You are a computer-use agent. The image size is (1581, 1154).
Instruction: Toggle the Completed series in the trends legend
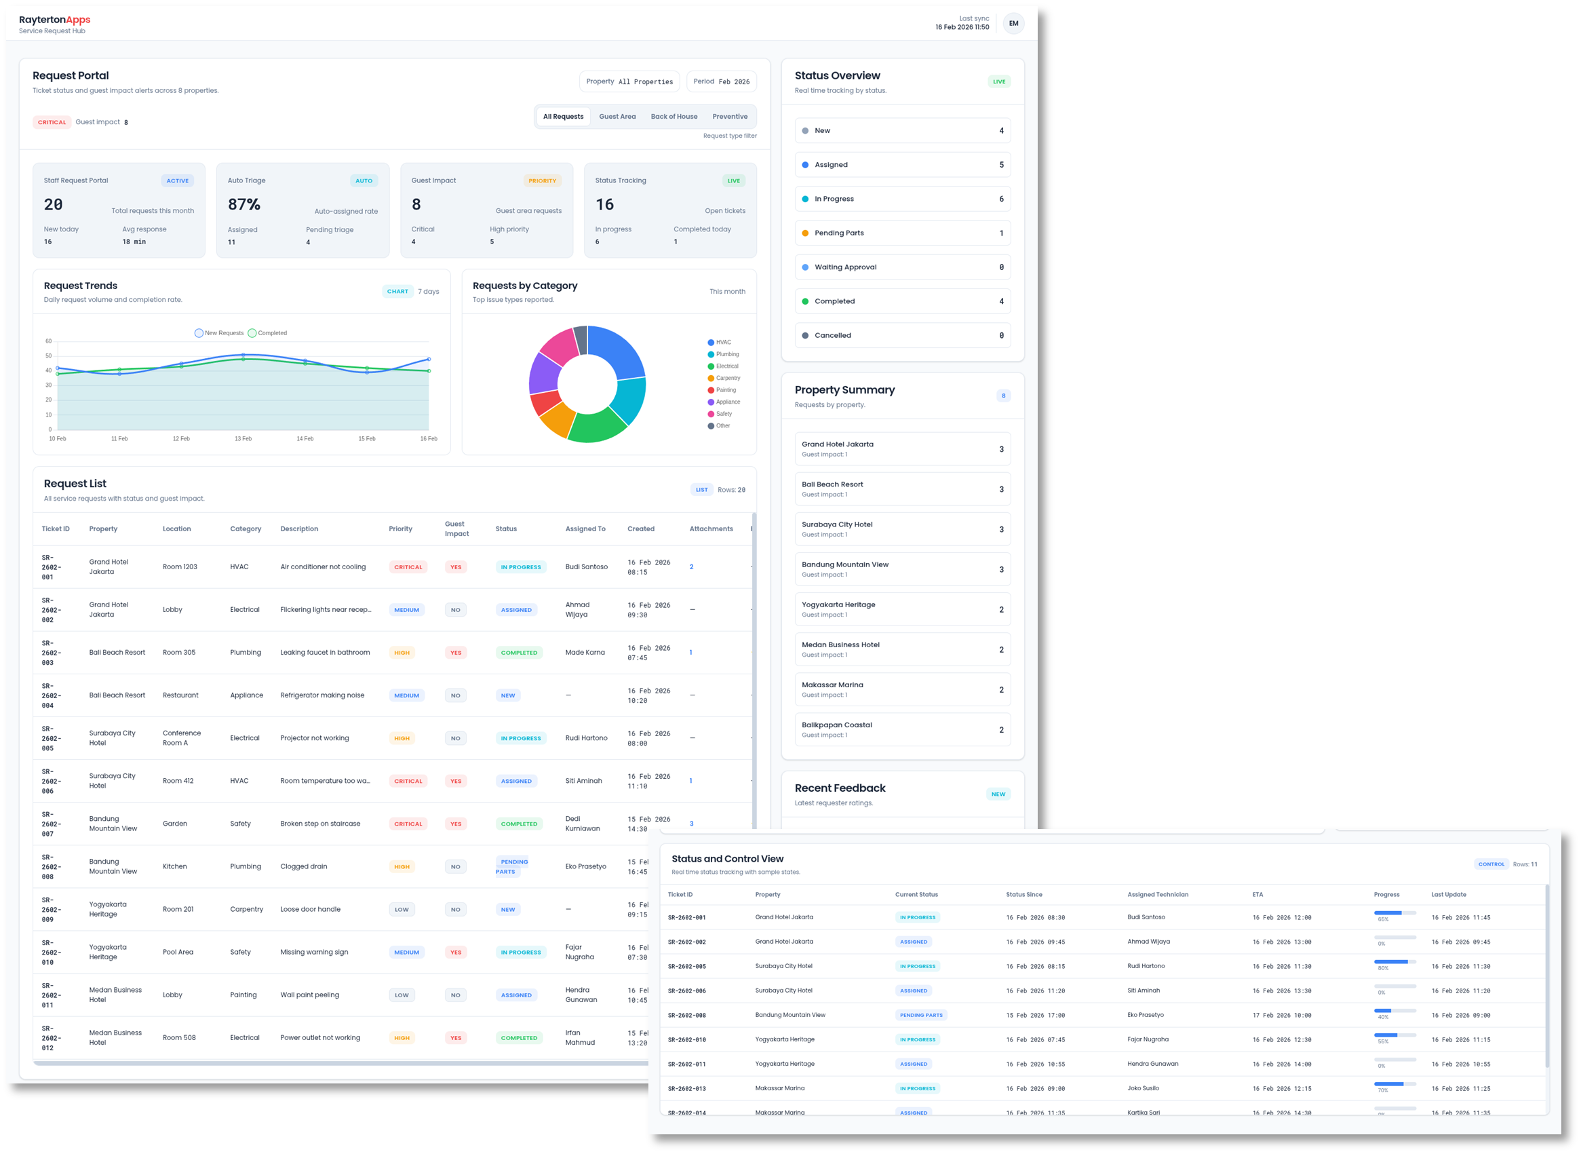268,332
